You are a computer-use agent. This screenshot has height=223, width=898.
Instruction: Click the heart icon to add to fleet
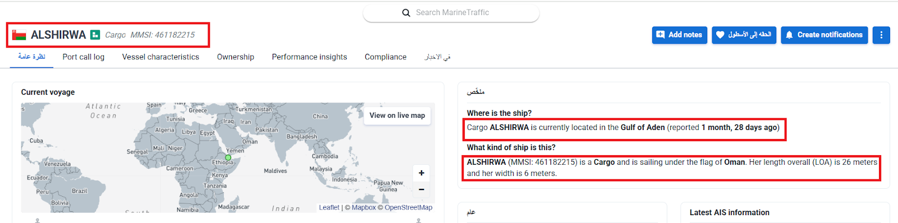(720, 35)
